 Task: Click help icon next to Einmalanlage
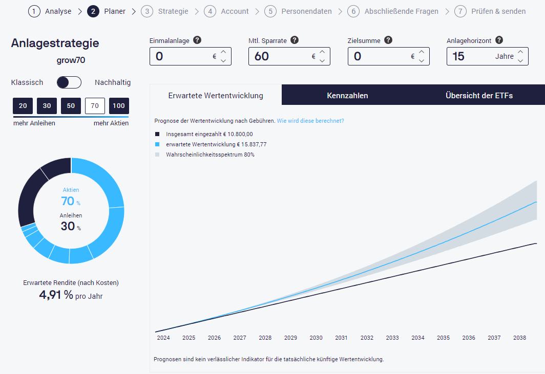(197, 40)
